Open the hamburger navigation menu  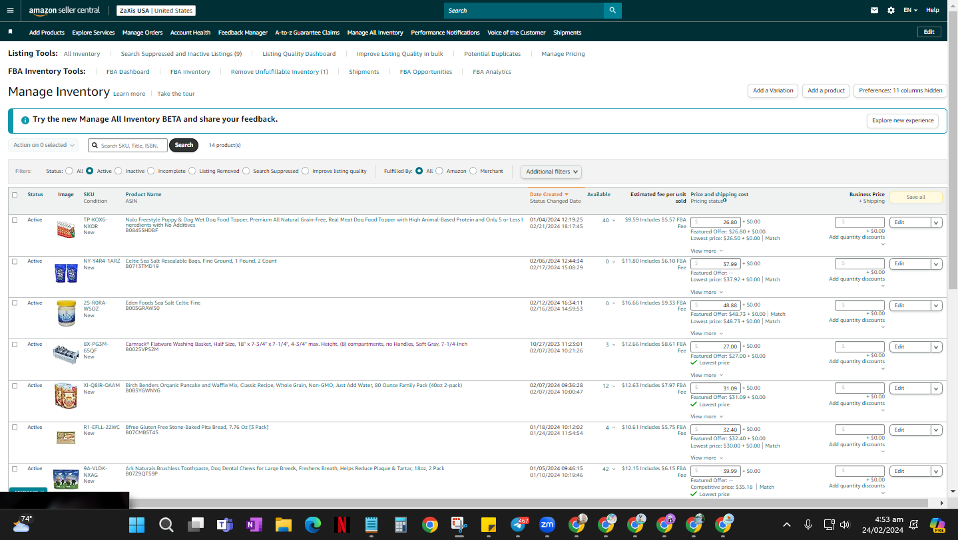[x=10, y=10]
